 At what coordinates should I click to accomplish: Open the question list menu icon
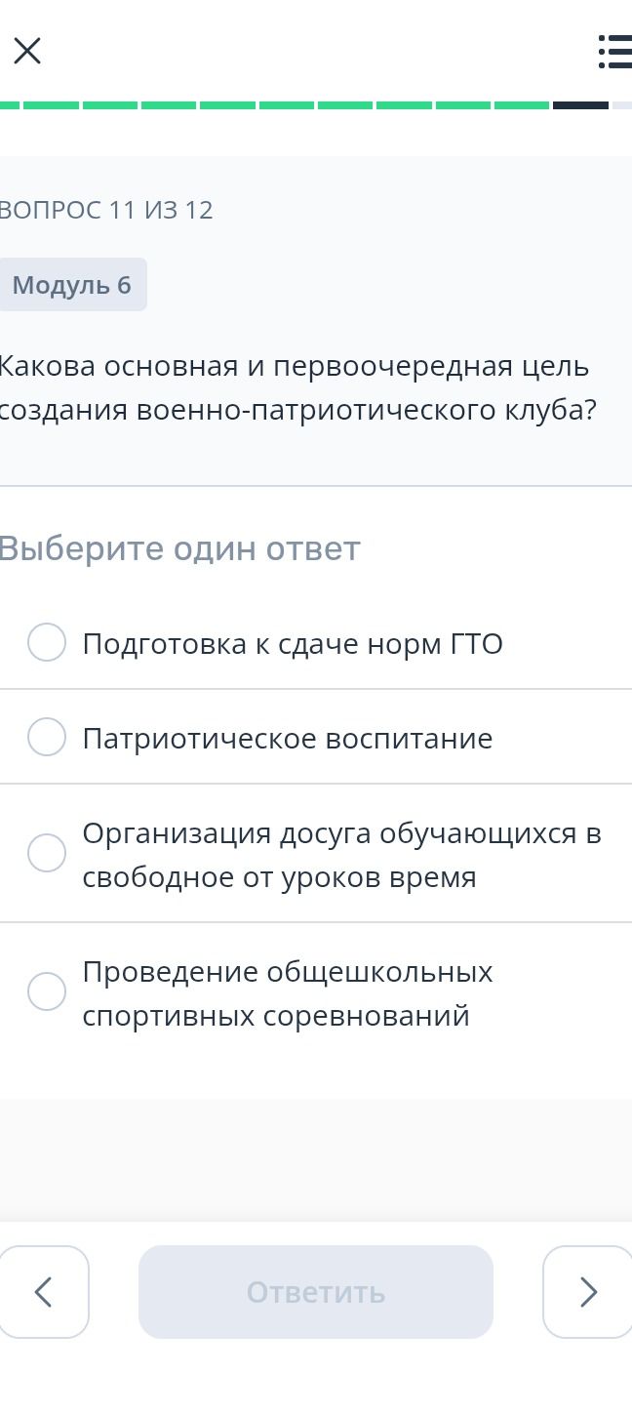(614, 51)
